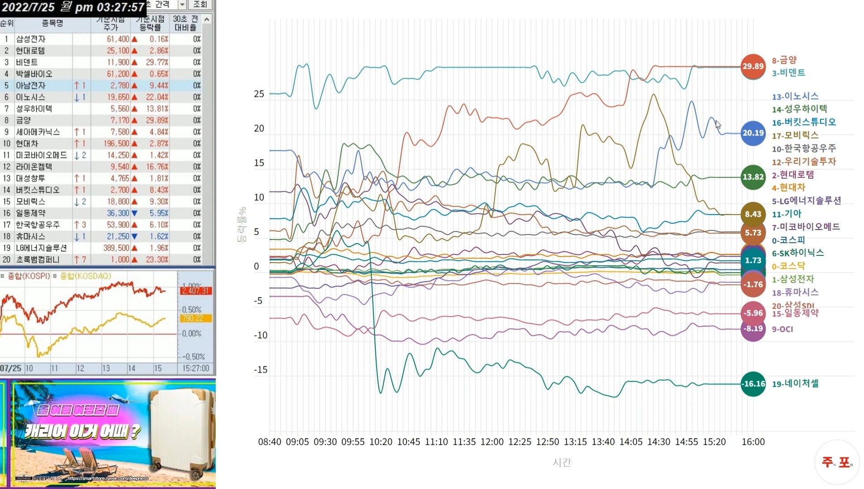Click the stock table scrollbar up arrow
Image resolution: width=864 pixels, height=489 pixels.
207,19
